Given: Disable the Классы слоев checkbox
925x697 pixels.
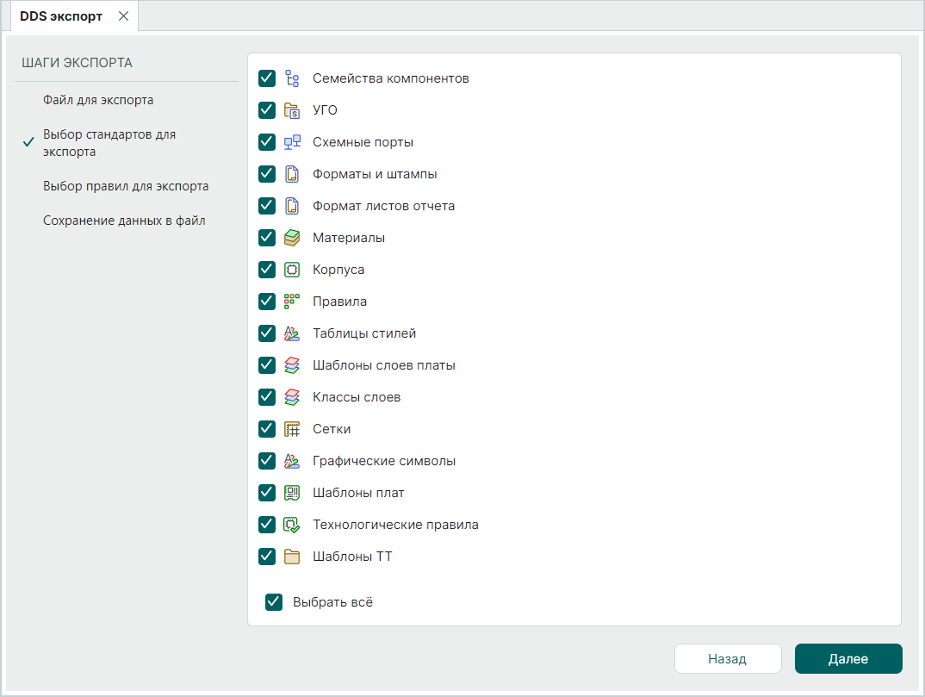Looking at the screenshot, I should pos(267,397).
